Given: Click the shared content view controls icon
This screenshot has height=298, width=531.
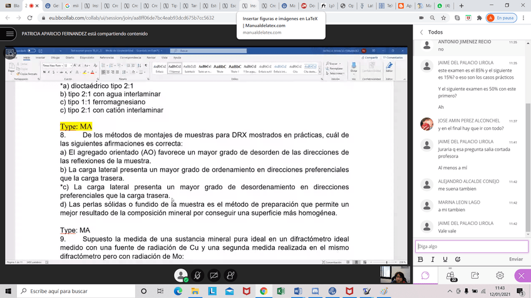Looking at the screenshot, I should coord(9,53).
